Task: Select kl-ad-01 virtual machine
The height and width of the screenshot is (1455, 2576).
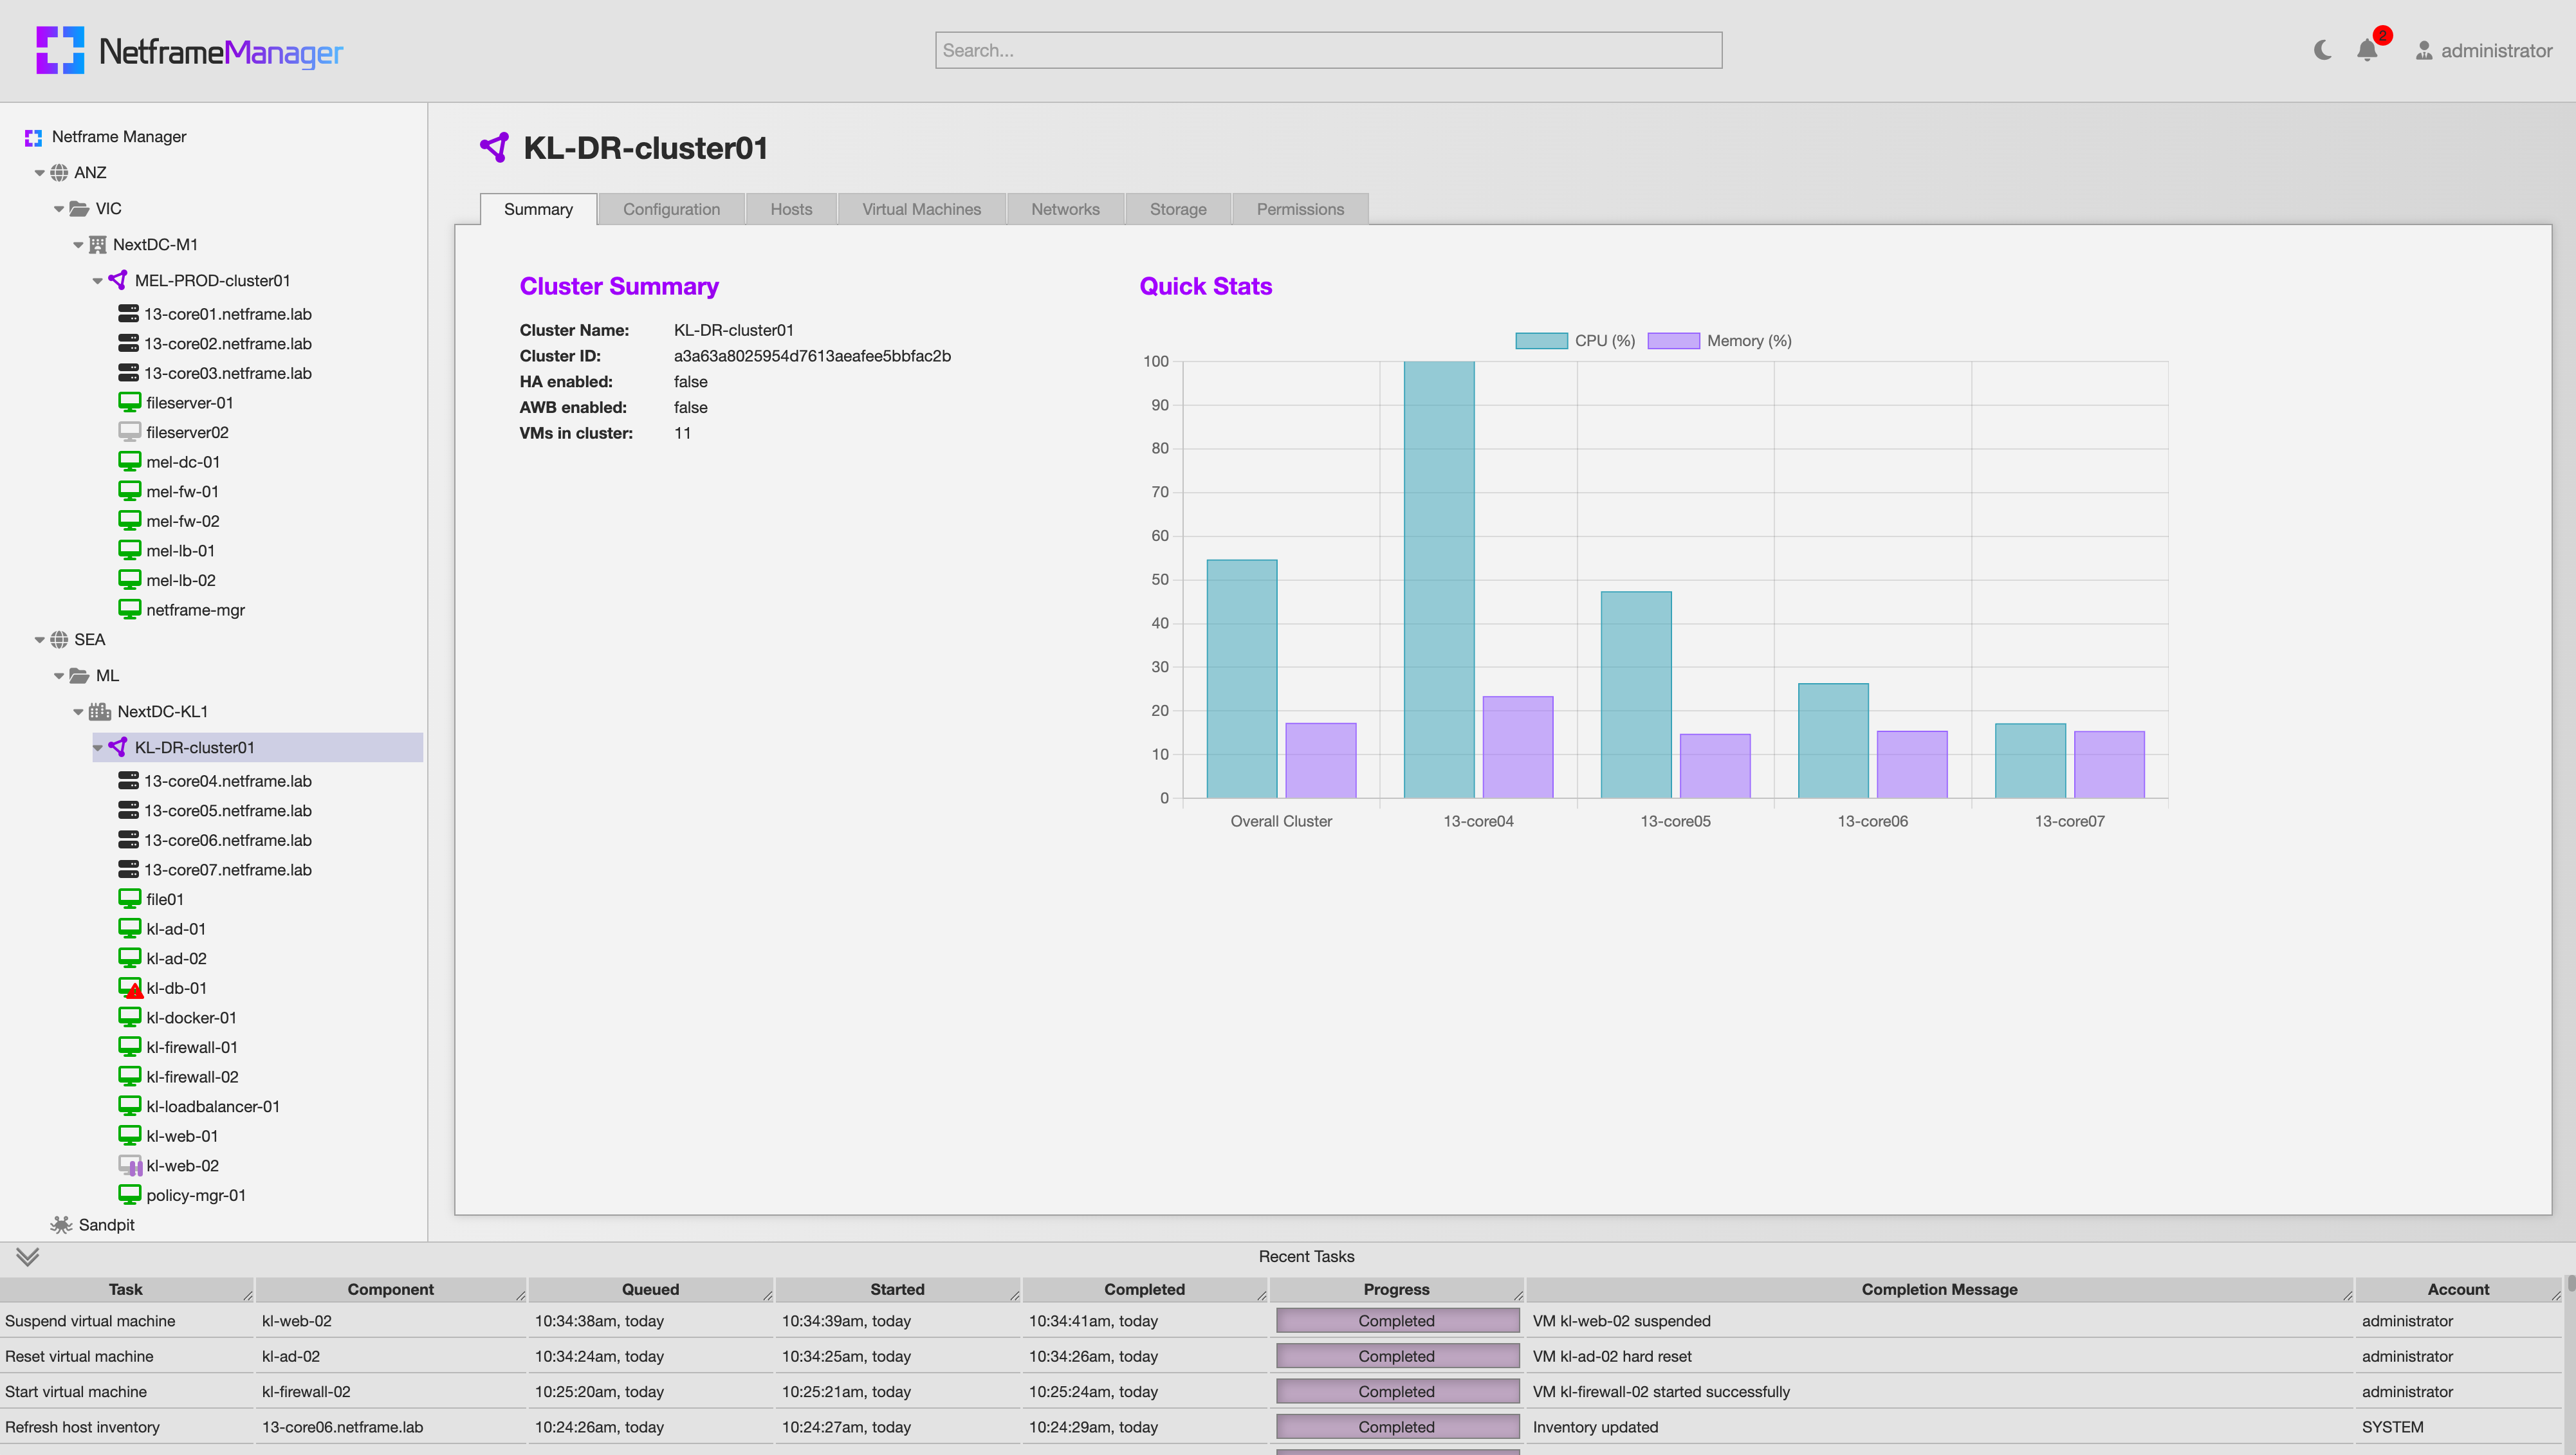Action: [x=177, y=929]
